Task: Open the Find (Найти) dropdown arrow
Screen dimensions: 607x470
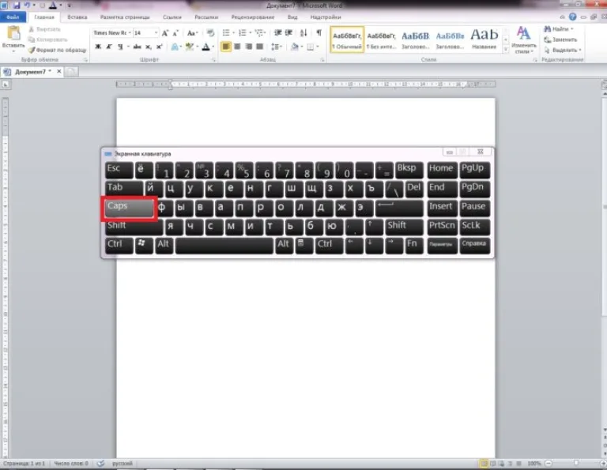Action: coord(571,29)
